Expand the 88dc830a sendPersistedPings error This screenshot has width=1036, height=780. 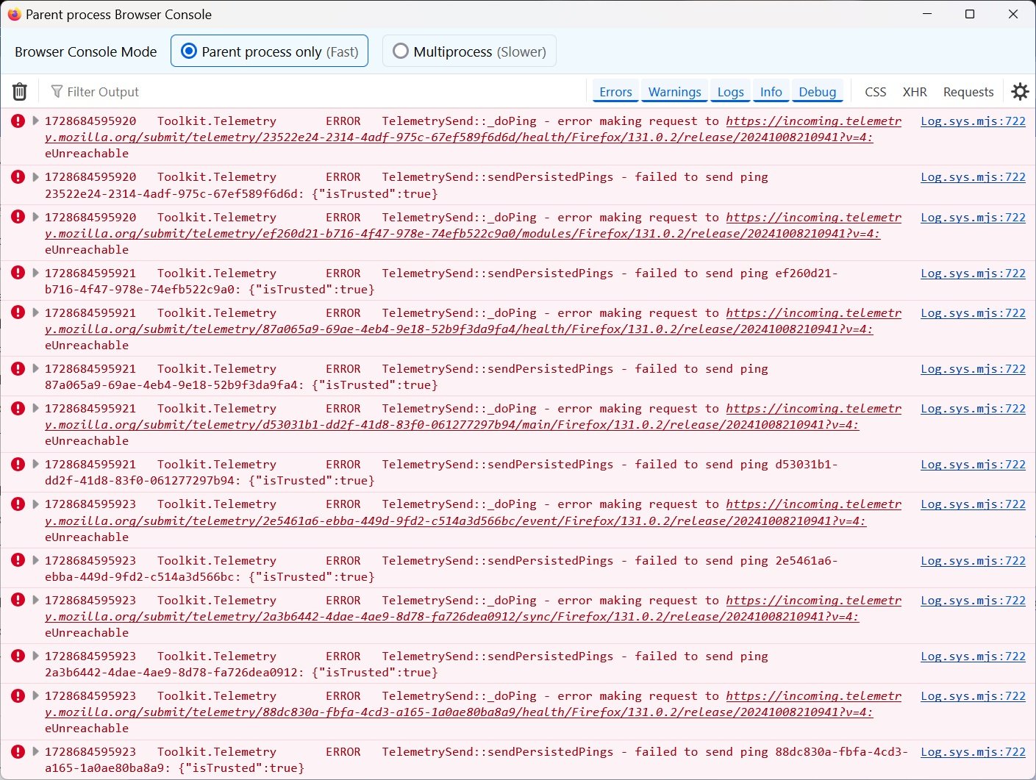coord(35,751)
